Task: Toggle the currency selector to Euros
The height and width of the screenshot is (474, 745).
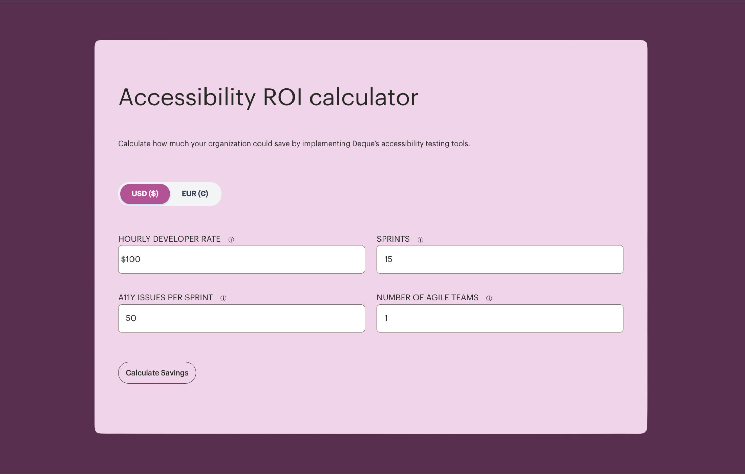Action: (x=195, y=194)
